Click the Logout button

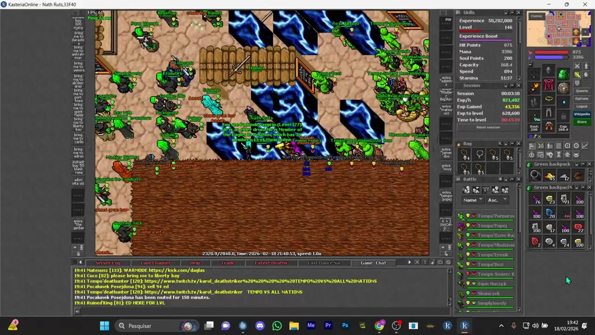click(582, 107)
